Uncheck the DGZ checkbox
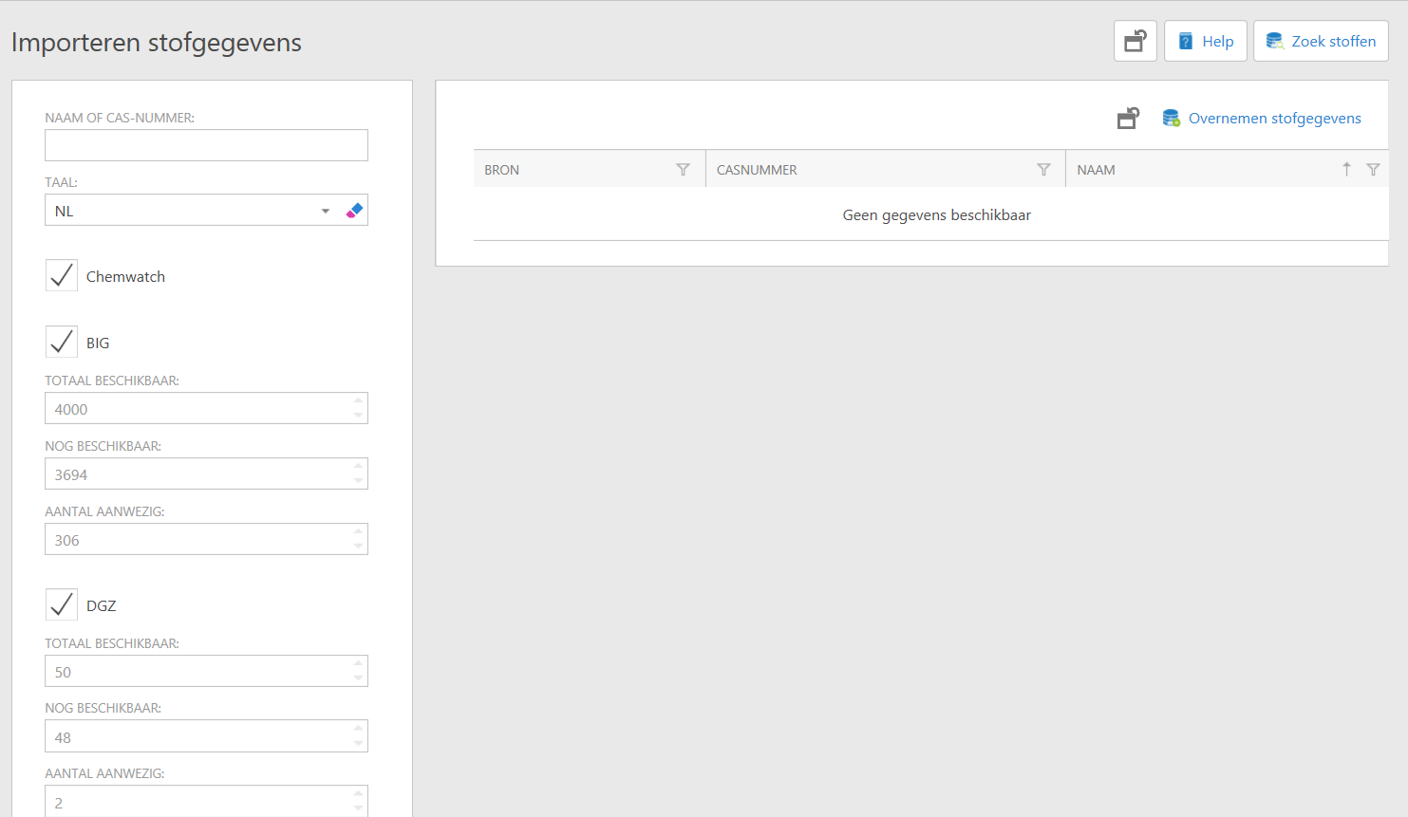The width and height of the screenshot is (1408, 817). coord(62,604)
